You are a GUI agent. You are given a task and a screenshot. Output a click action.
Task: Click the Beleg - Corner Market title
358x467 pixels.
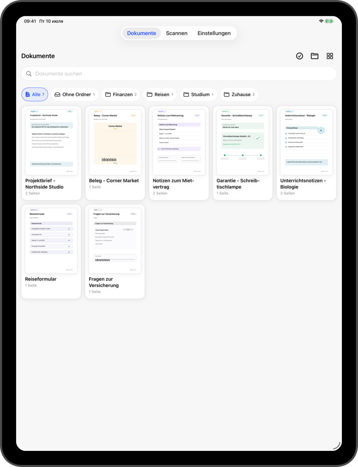[114, 181]
